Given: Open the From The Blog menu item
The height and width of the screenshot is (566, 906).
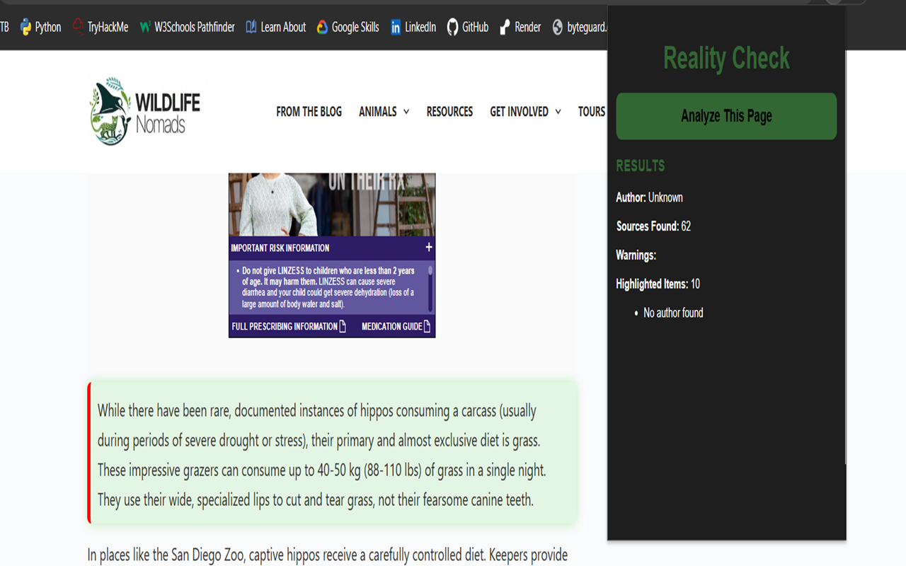Looking at the screenshot, I should 309,112.
